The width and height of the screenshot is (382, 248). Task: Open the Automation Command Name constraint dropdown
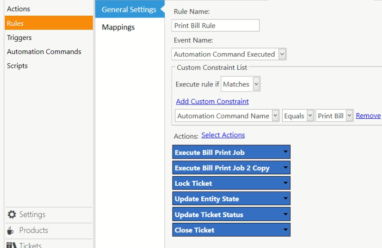tap(275, 116)
